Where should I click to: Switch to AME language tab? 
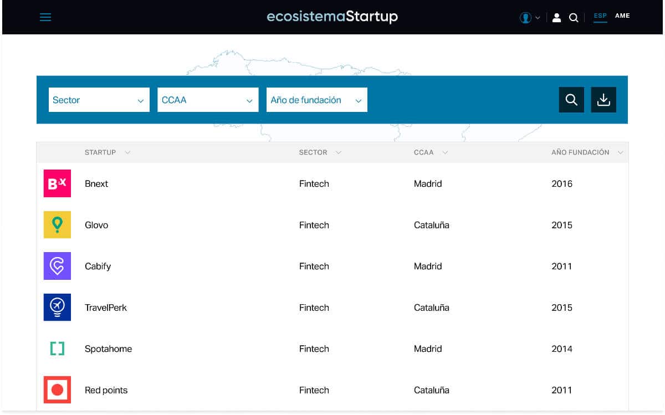tap(622, 16)
